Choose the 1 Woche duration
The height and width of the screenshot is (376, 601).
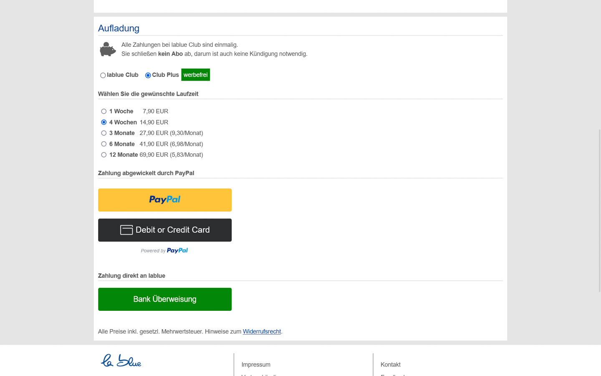(x=104, y=112)
